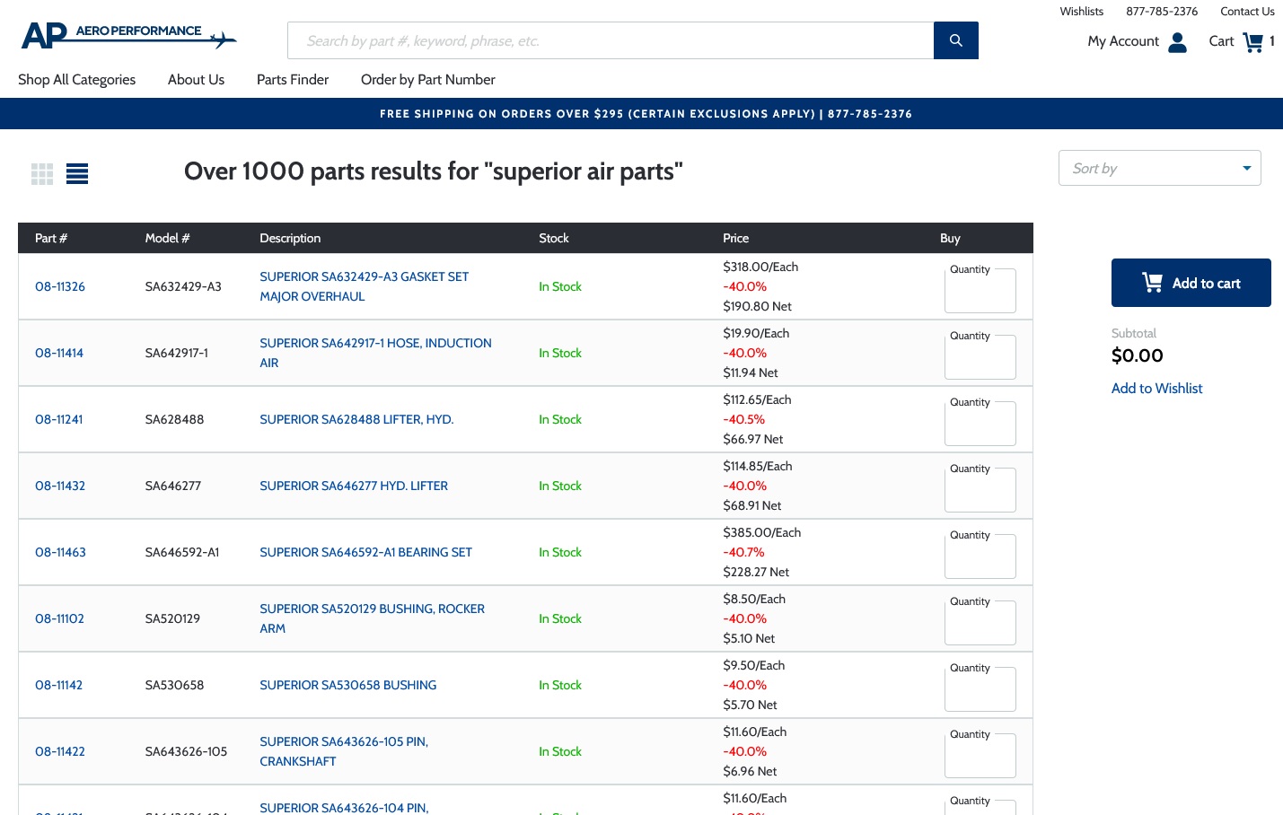
Task: Open SA632429-A3 Gasket Set description link
Action: [364, 287]
